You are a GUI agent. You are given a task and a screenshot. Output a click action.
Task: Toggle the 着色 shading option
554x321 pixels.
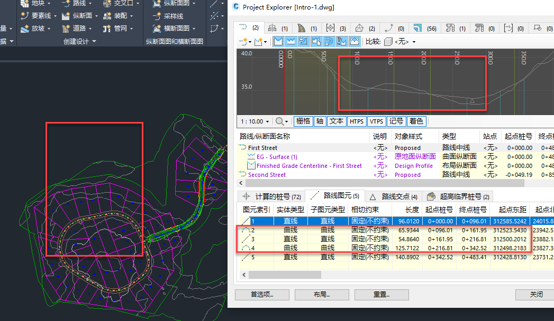tap(416, 121)
